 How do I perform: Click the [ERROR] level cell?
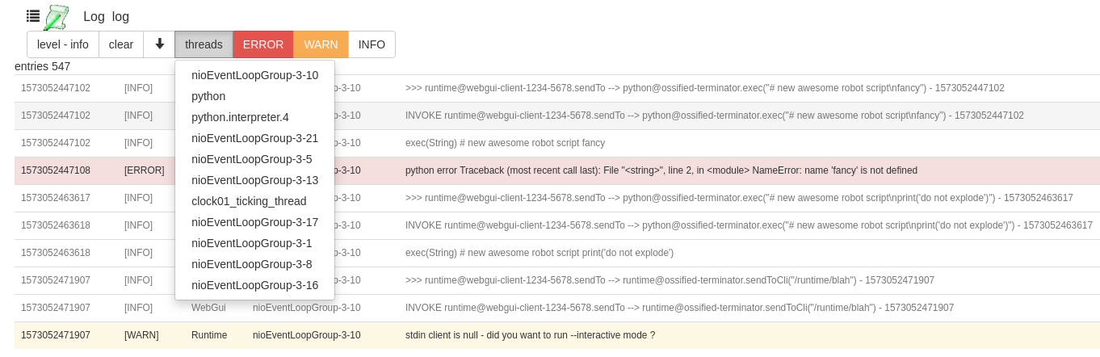(145, 170)
